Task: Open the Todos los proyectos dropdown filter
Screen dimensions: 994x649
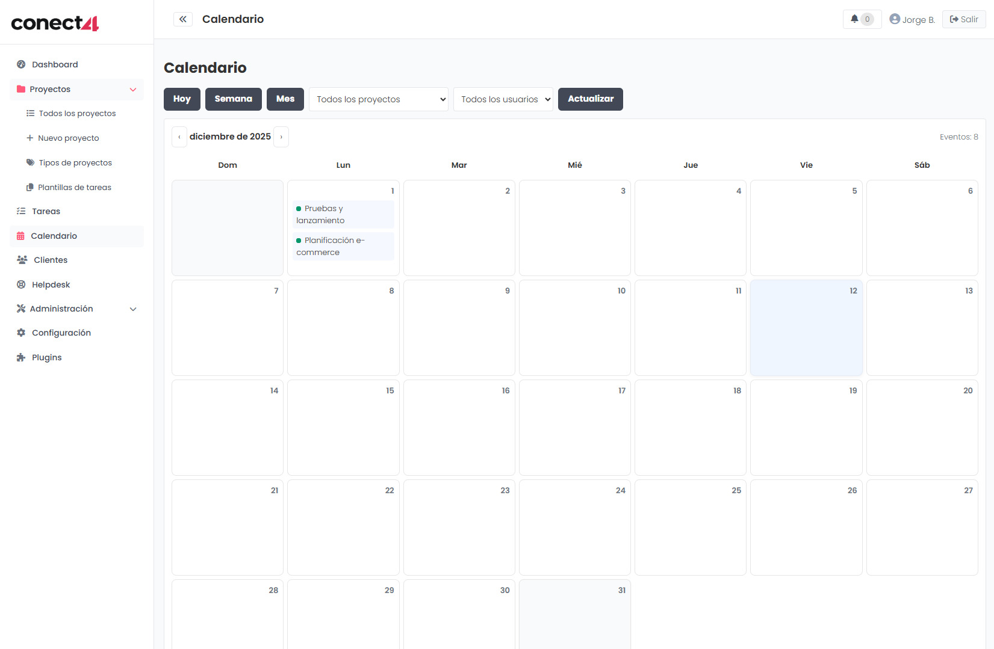Action: pos(379,99)
